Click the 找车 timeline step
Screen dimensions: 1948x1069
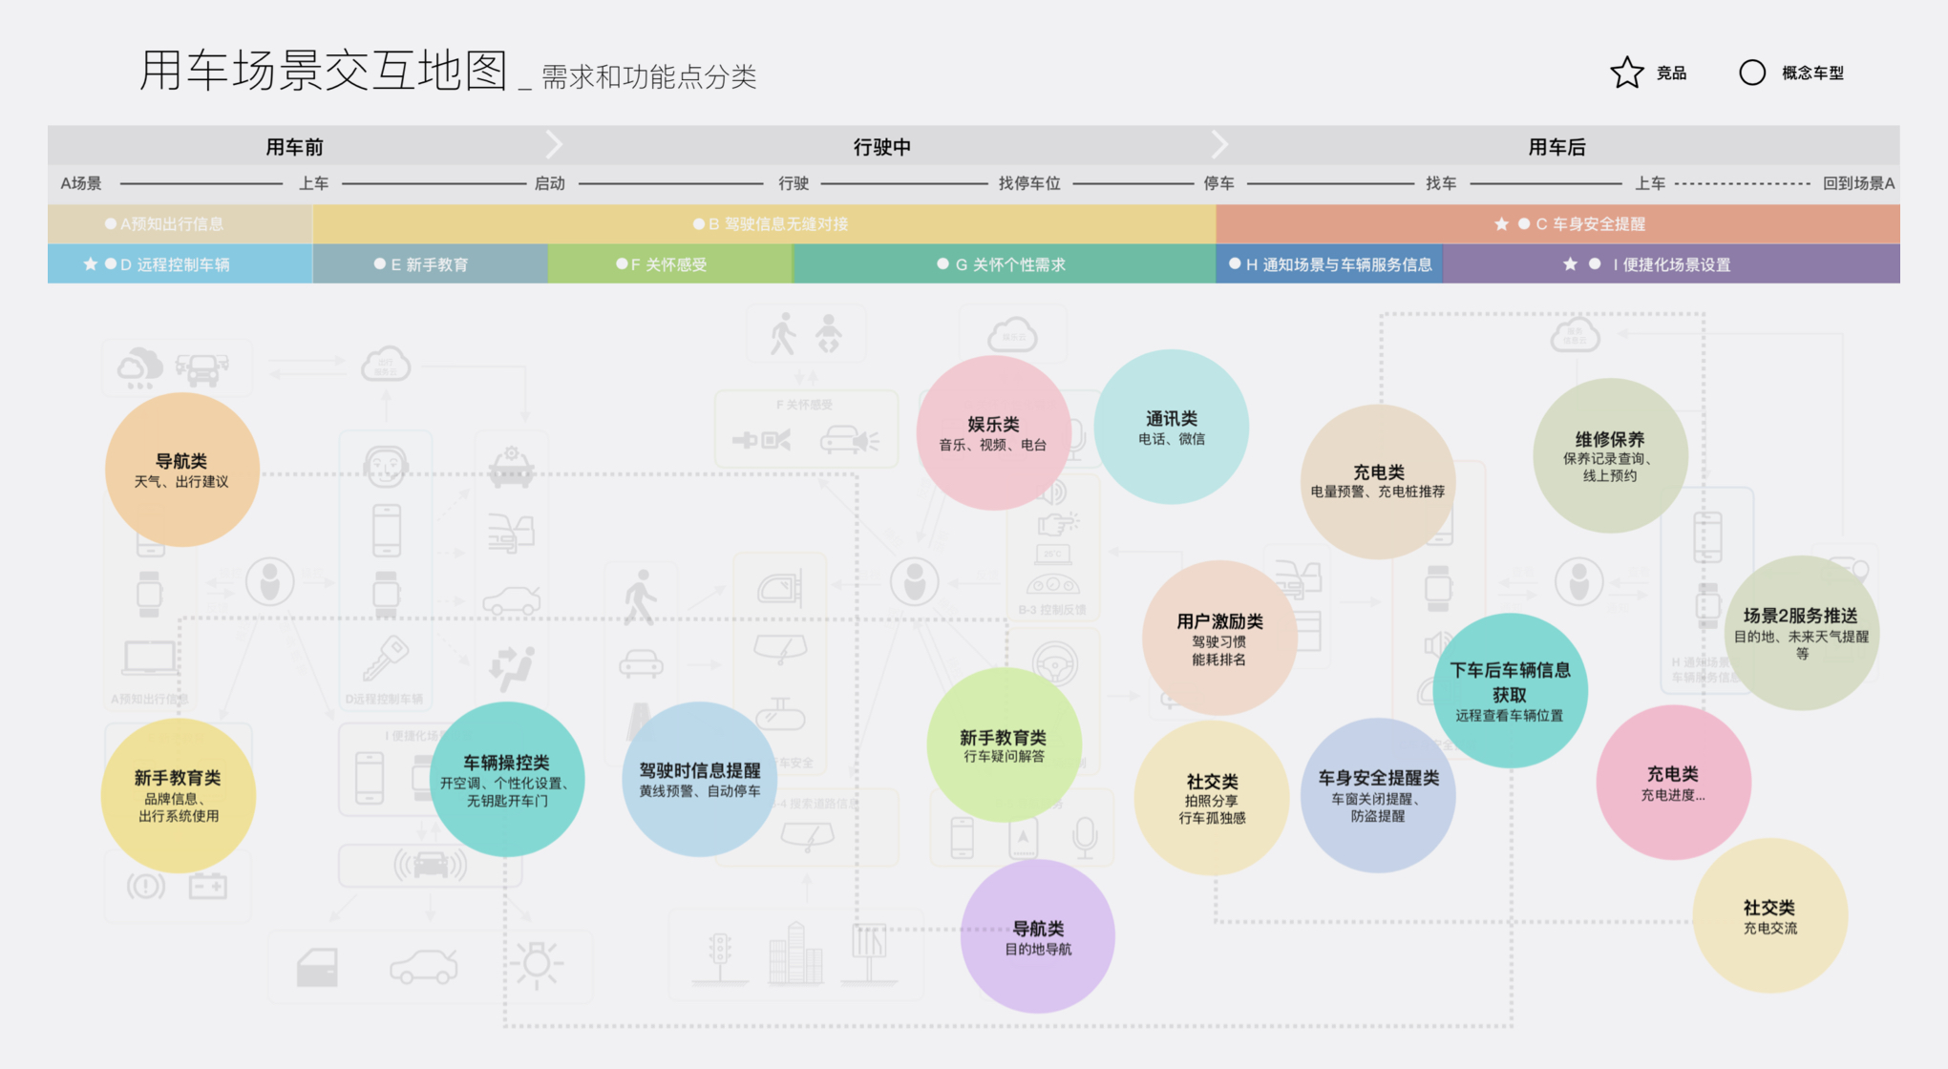click(x=1441, y=183)
